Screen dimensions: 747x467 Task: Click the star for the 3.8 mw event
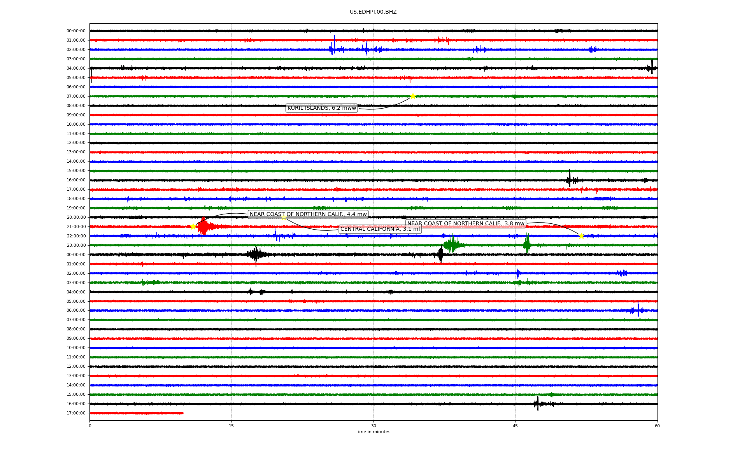581,236
